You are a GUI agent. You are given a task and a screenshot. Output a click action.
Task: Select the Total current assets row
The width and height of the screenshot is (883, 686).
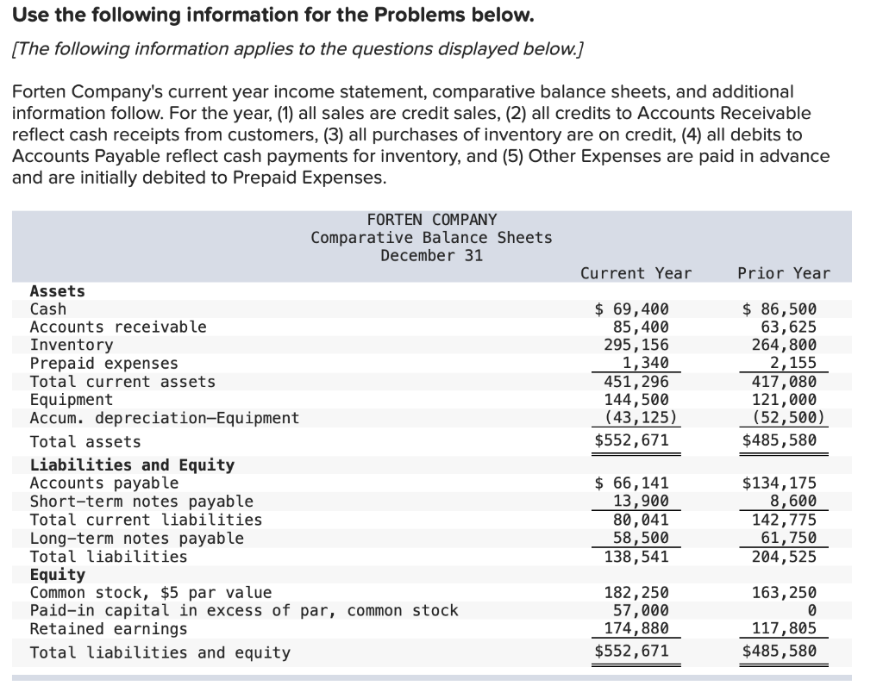click(x=108, y=381)
